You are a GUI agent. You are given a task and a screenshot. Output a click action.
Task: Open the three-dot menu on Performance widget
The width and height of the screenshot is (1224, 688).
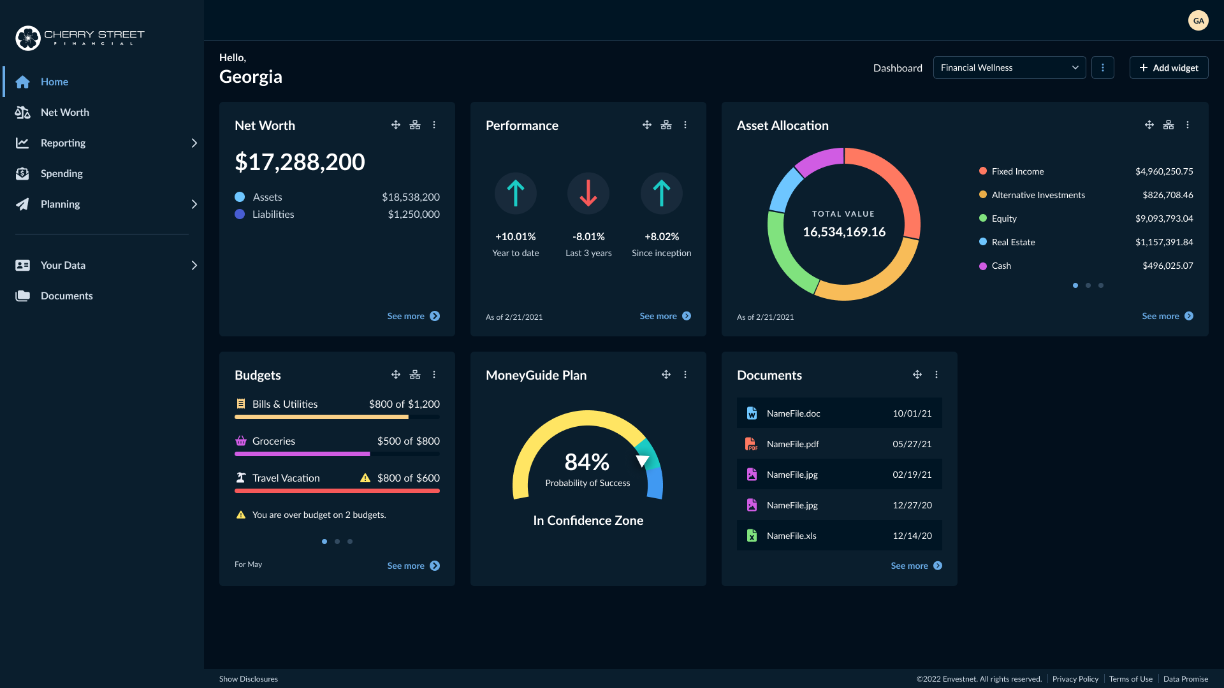pos(685,125)
